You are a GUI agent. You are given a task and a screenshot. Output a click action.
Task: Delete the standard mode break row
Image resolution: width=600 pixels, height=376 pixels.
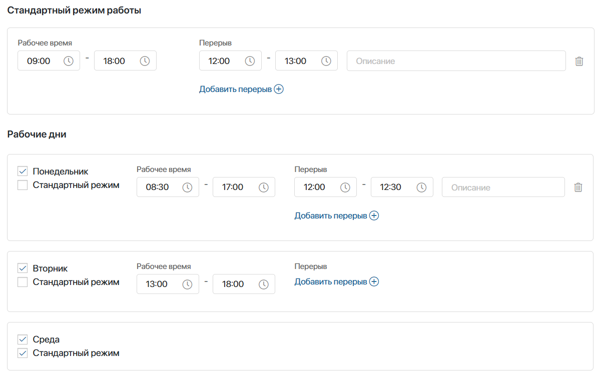point(579,61)
